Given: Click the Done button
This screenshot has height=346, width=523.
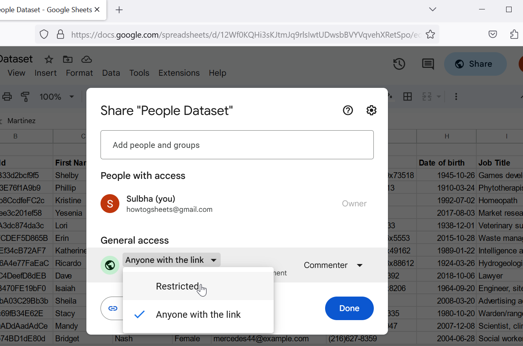Looking at the screenshot, I should coord(349,308).
